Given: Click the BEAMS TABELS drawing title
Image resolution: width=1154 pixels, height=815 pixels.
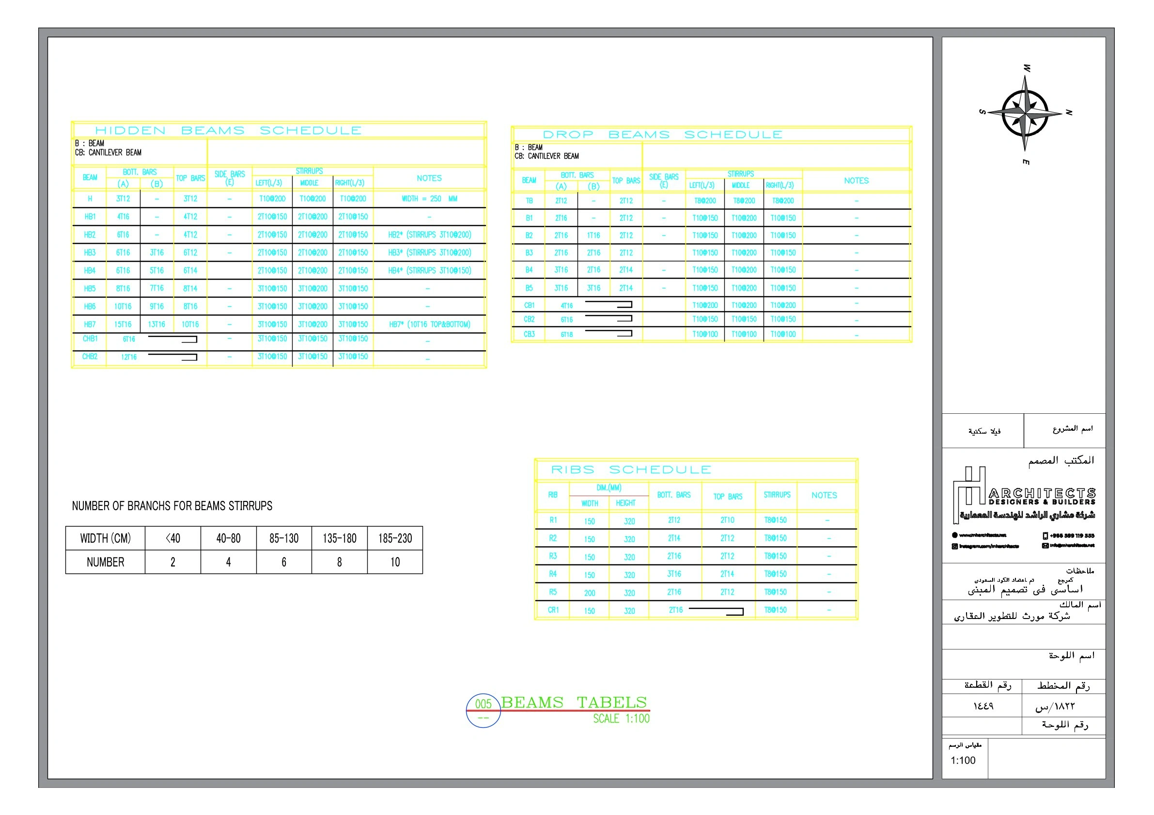Looking at the screenshot, I should pyautogui.click(x=574, y=702).
